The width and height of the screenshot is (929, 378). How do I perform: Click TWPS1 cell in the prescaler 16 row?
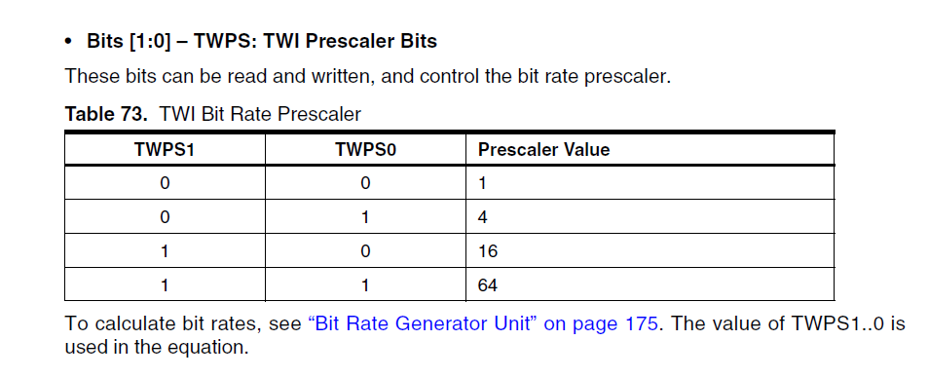pyautogui.click(x=165, y=250)
